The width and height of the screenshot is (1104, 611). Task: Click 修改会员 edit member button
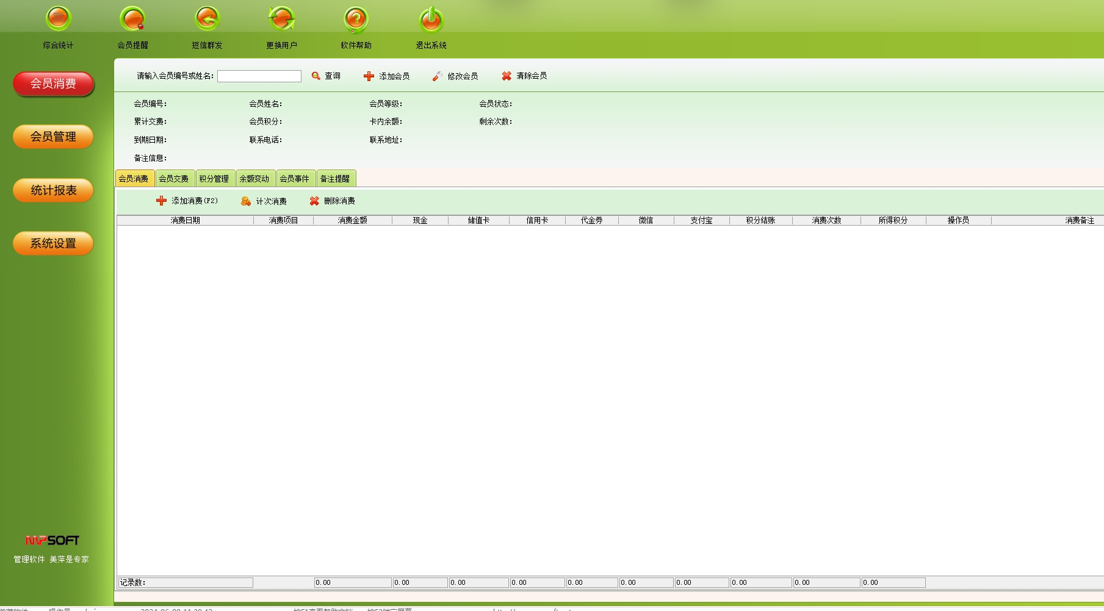click(455, 76)
